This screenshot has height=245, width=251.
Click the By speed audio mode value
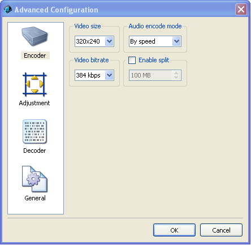(142, 41)
